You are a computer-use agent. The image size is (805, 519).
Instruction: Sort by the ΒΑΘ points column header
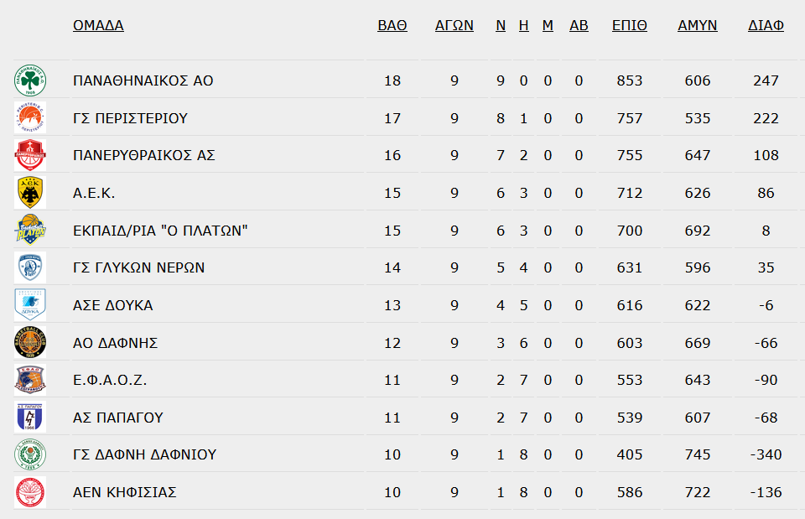[392, 25]
